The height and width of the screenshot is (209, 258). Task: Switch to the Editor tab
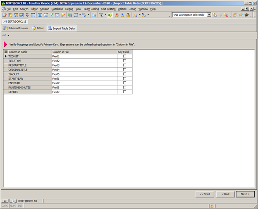click(38, 28)
